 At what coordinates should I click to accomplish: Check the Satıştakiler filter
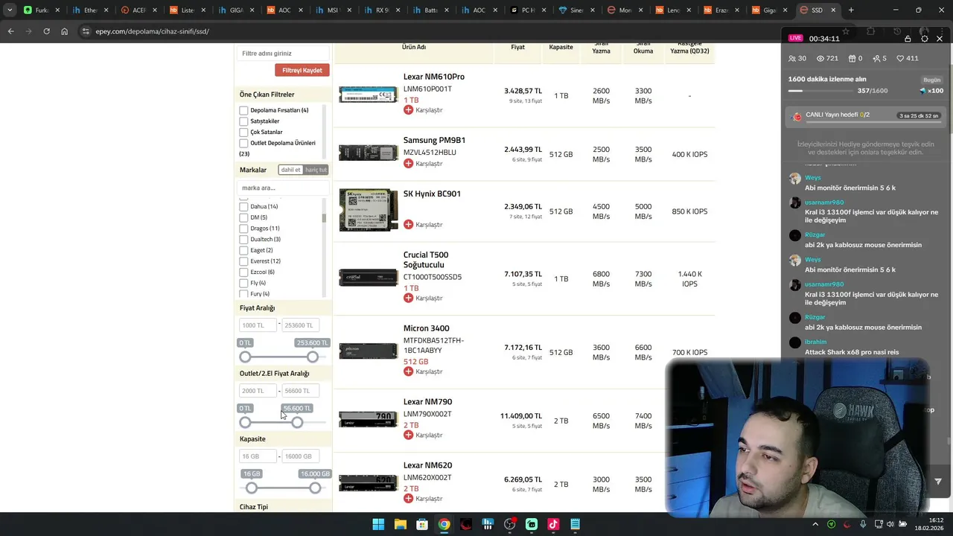click(x=243, y=121)
